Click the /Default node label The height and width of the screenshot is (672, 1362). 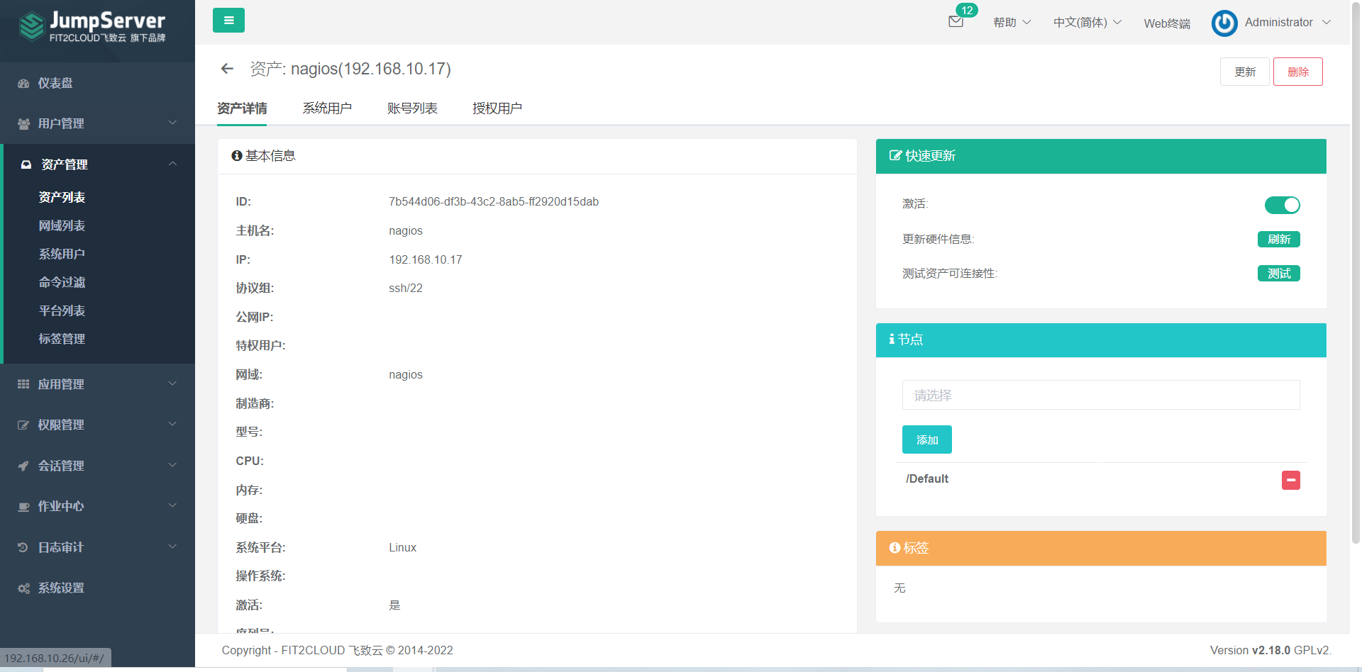tap(927, 479)
